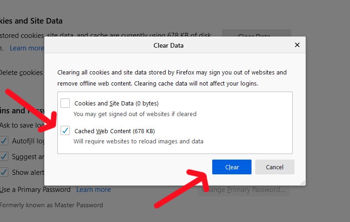The image size is (350, 222).
Task: Click the Clear Data dialog title
Action: tap(168, 45)
